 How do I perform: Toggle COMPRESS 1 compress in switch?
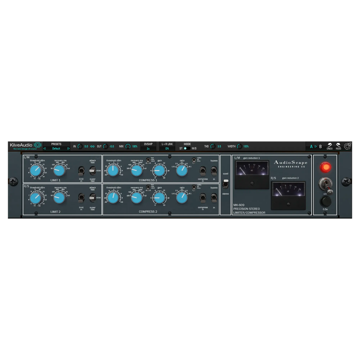click(203, 171)
